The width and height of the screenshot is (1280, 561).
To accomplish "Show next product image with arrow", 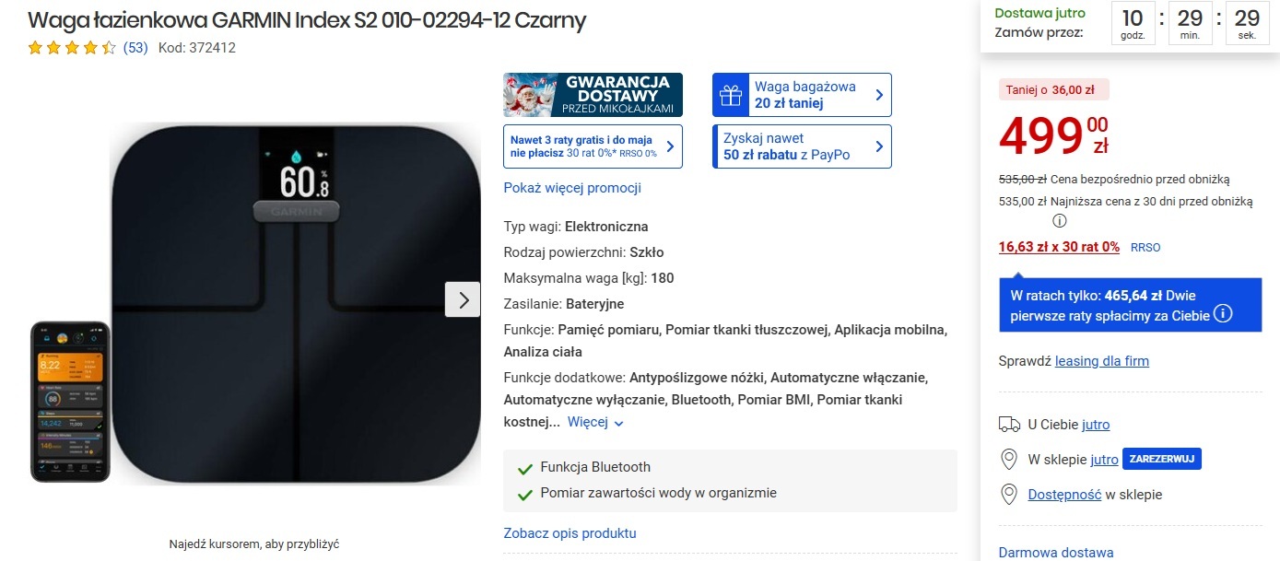I will click(x=463, y=299).
